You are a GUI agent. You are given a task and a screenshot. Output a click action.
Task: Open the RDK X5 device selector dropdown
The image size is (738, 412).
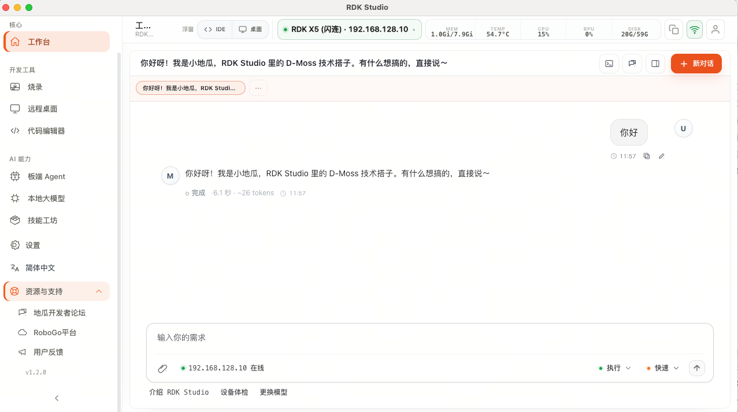[x=350, y=29]
